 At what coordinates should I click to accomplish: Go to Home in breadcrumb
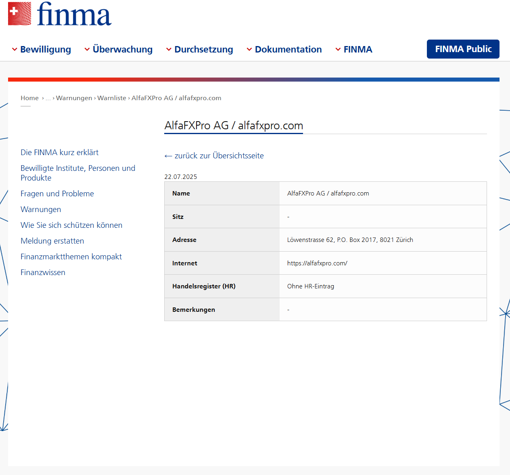point(29,98)
